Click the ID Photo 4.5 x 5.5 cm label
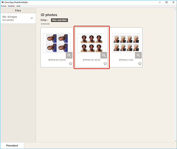The image size is (177, 149). tap(57, 60)
